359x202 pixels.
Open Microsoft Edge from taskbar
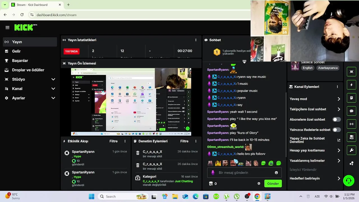[x=195, y=196]
